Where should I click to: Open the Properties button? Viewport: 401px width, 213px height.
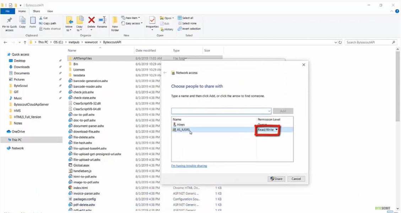pyautogui.click(x=152, y=24)
